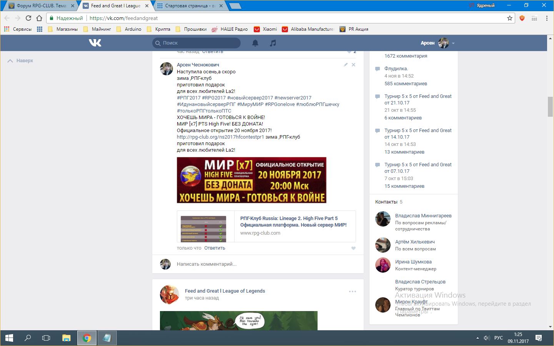Open Arduino bookmarks folder
The image size is (554, 346).
pos(129,29)
